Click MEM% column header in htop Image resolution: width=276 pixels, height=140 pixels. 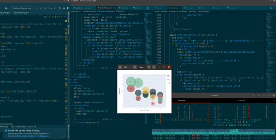click(x=234, y=130)
